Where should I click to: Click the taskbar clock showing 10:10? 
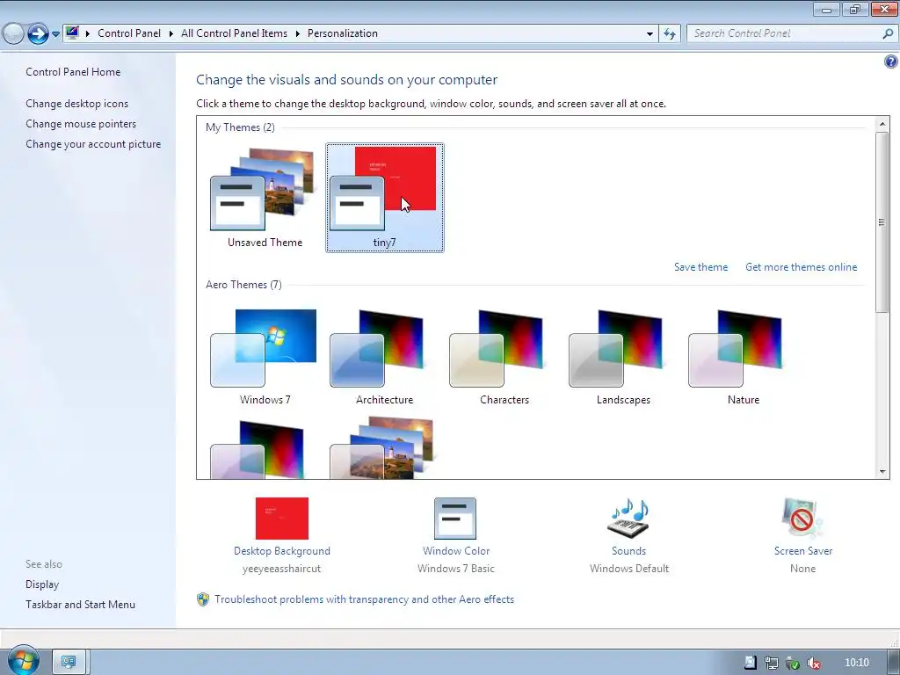click(857, 663)
